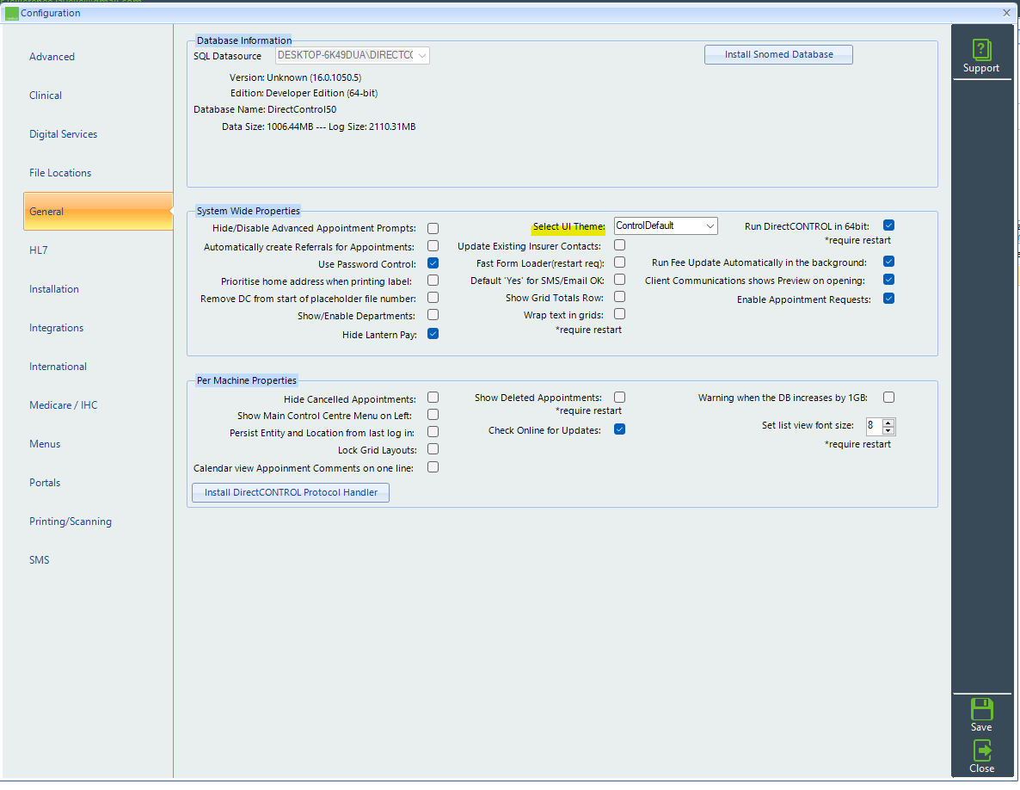Check Lock Grid Layouts
The image size is (1020, 790).
(433, 450)
